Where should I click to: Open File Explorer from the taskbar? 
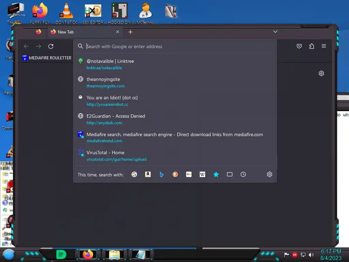click(115, 254)
